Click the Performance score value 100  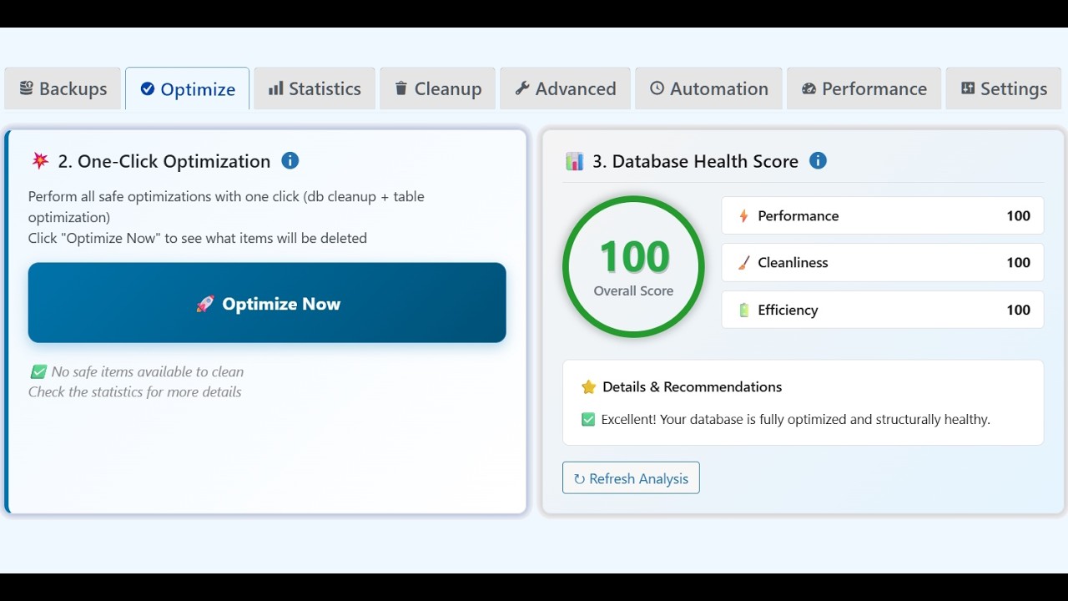click(x=1018, y=215)
